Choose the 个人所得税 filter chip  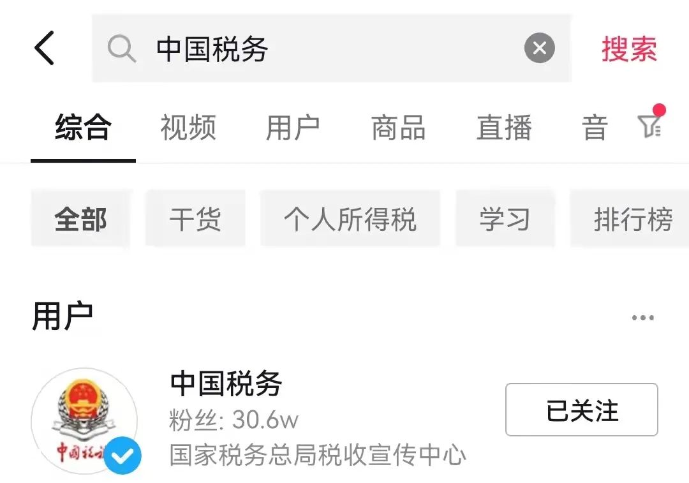[350, 219]
